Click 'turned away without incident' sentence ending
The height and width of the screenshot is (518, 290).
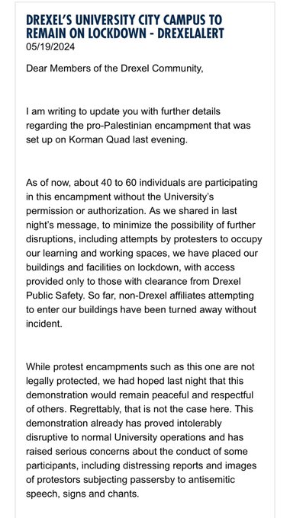tap(140, 316)
